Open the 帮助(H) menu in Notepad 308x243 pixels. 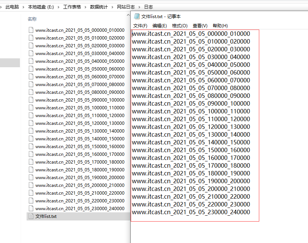220,26
